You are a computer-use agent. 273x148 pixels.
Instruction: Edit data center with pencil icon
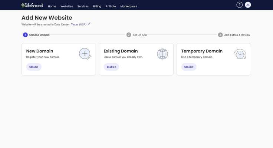[x=89, y=24]
